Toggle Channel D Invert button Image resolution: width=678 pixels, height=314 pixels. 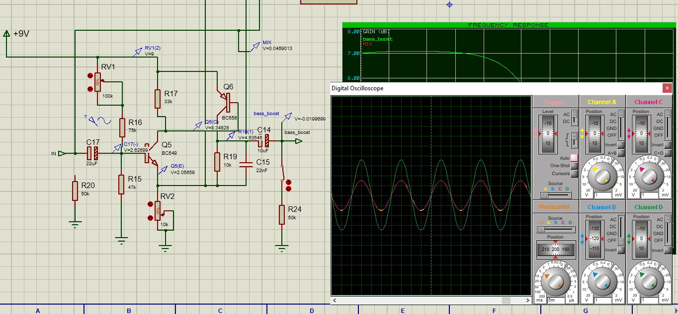coord(669,250)
